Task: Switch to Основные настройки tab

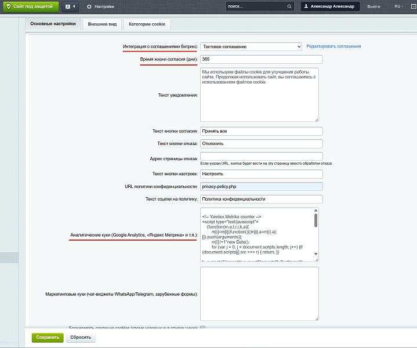Action: pos(53,24)
